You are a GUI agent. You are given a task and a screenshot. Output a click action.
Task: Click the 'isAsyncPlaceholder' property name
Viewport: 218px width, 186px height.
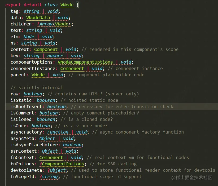[x=34, y=145]
